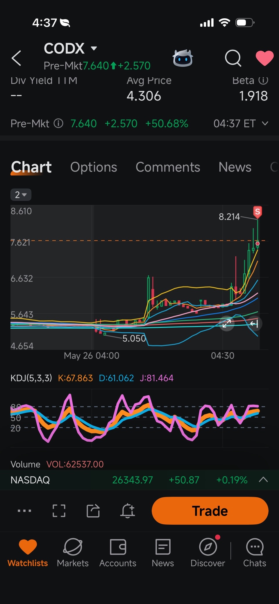Open the chart interval dropdown showing 2
279x604 pixels.
pyautogui.click(x=21, y=195)
